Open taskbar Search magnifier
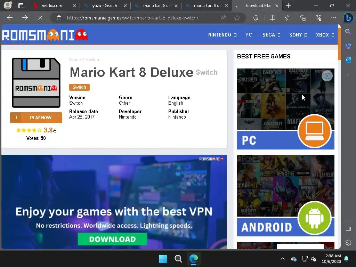Viewport: 356px width, 267px height. pyautogui.click(x=178, y=259)
